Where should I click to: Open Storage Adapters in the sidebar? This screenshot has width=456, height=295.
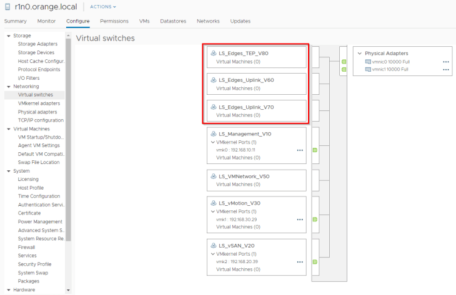tap(37, 44)
